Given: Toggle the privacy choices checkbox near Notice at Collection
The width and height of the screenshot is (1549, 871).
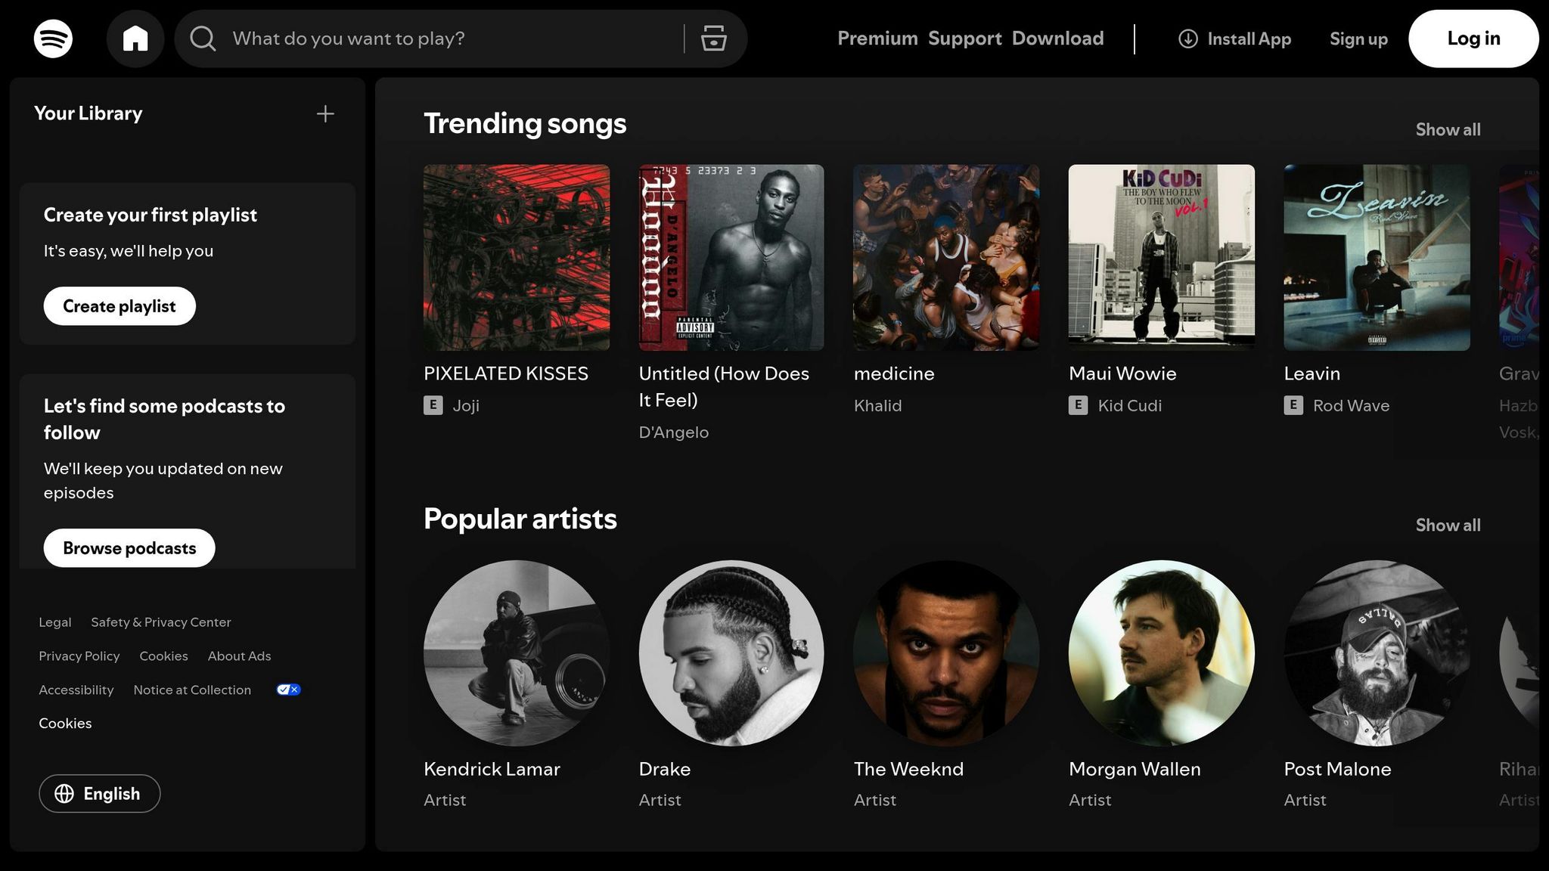Looking at the screenshot, I should pyautogui.click(x=287, y=689).
